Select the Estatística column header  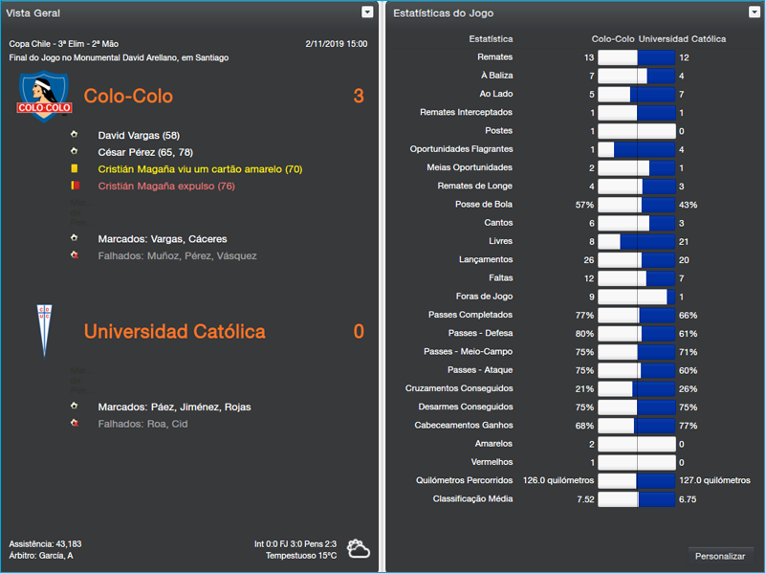491,39
